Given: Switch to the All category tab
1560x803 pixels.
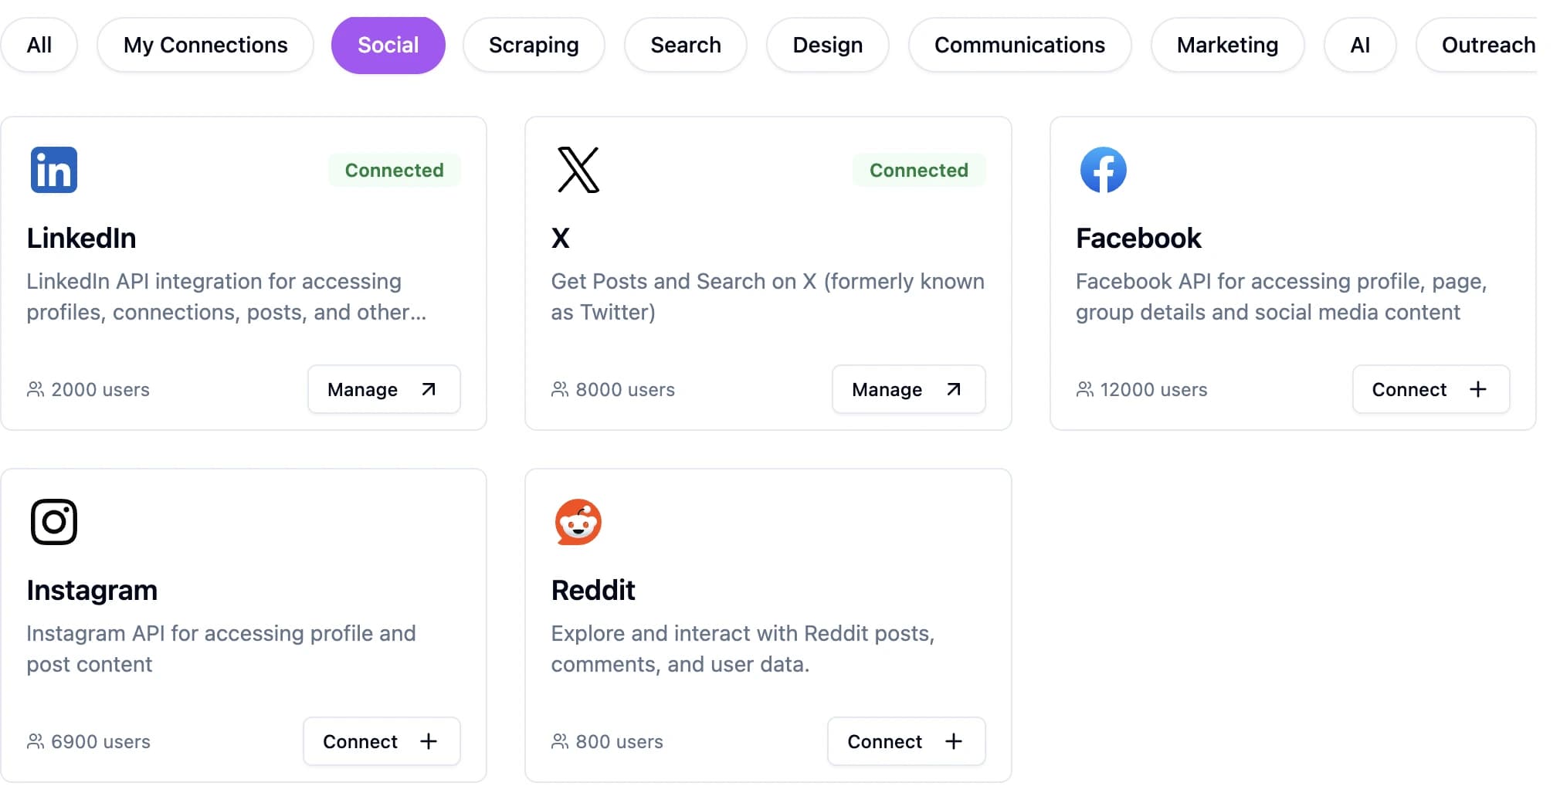Looking at the screenshot, I should coord(39,45).
